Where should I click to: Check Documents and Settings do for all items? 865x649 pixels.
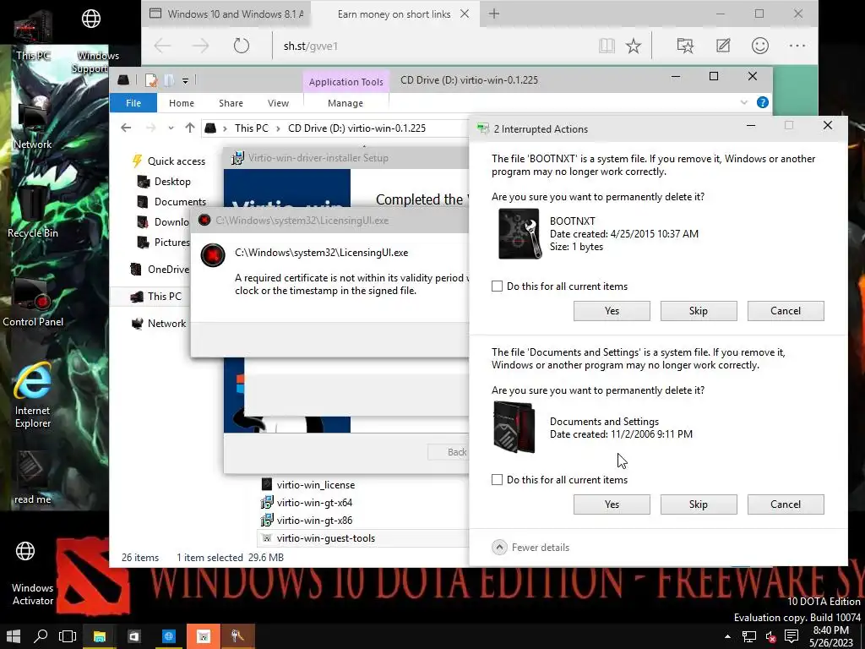[x=497, y=480]
